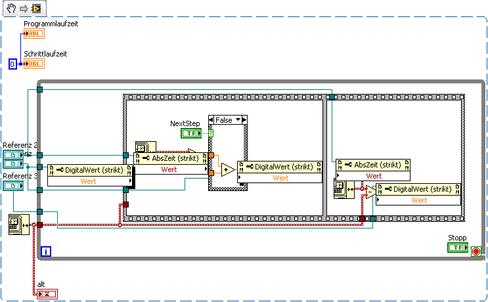This screenshot has height=302, width=488.
Task: Click the loop iteration terminal i
Action: 46,251
